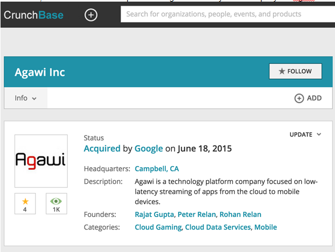
Task: Open the Mobile category link
Action: [x=266, y=227]
